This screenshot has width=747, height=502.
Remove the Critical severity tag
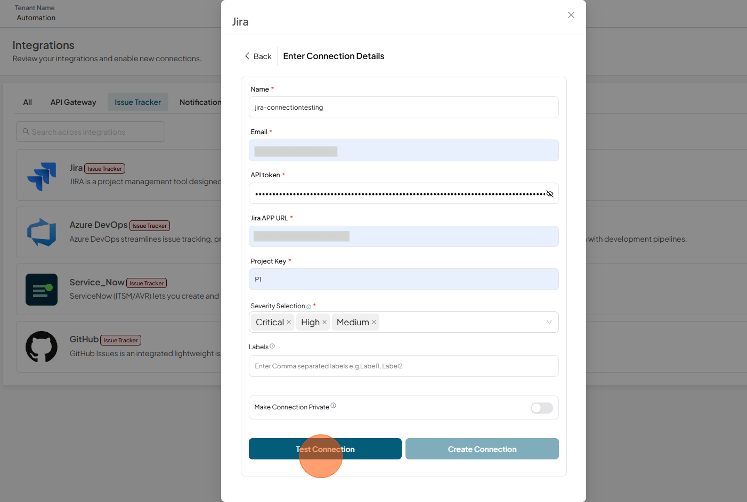pos(289,322)
